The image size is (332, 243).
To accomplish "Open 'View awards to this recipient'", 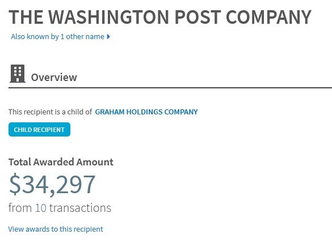I will 56,229.
